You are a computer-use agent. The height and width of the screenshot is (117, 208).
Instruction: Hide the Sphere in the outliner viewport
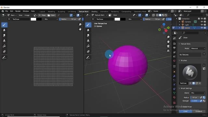(202, 28)
